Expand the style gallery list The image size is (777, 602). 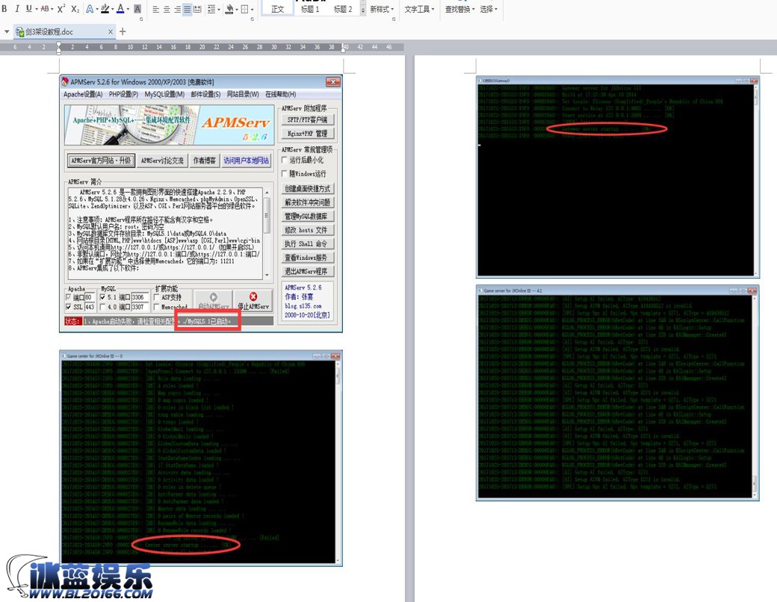point(363,10)
